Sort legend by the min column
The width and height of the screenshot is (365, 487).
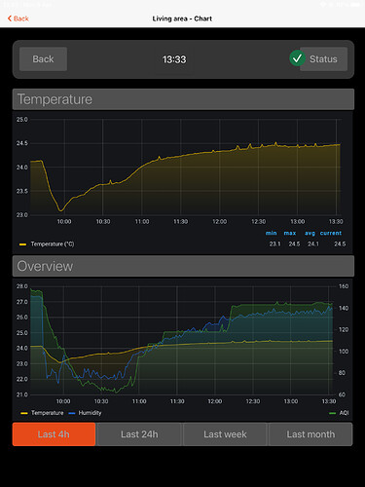pos(272,233)
